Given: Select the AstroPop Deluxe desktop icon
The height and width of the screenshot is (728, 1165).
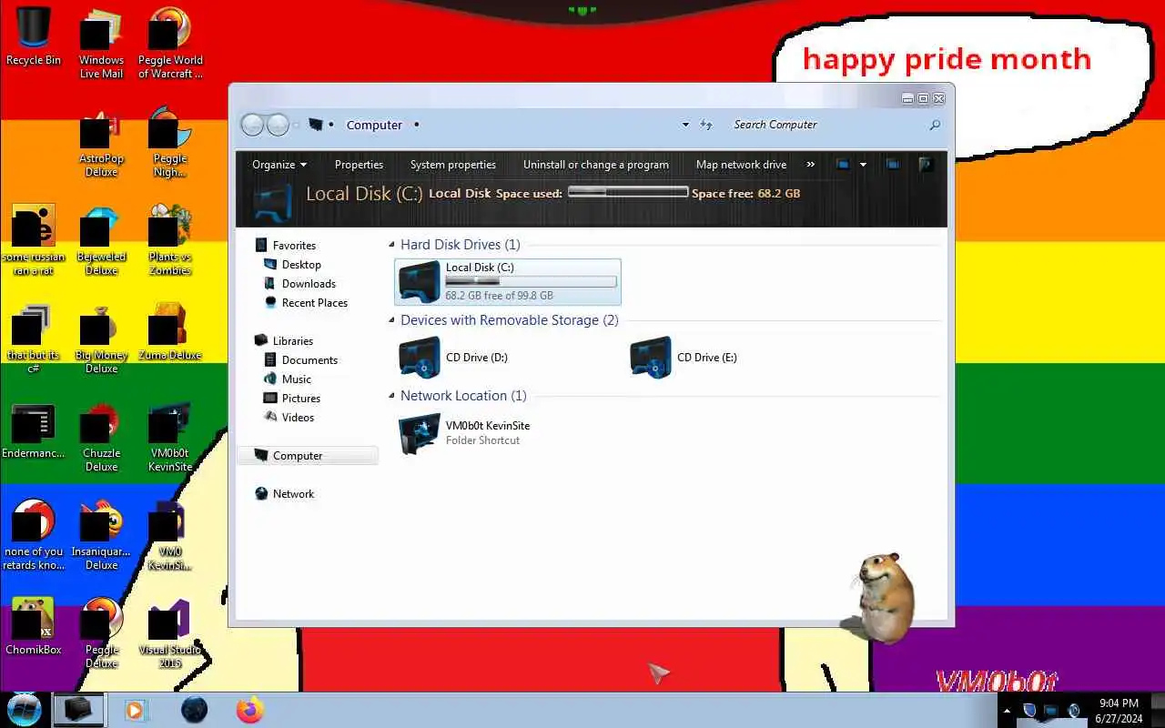Looking at the screenshot, I should 101,142.
